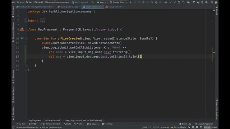Open the Build tool window
Image resolution: width=230 pixels, height=129 pixels.
pos(67,124)
